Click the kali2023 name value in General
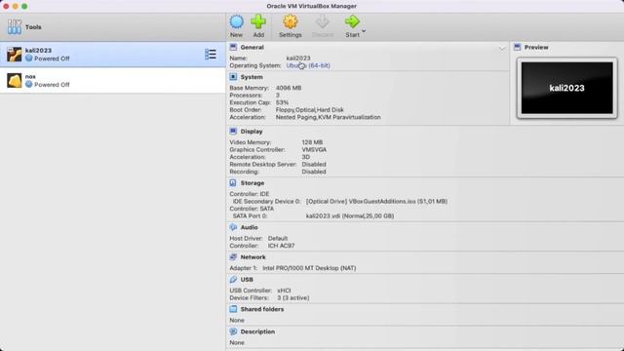The image size is (624, 351). (298, 58)
